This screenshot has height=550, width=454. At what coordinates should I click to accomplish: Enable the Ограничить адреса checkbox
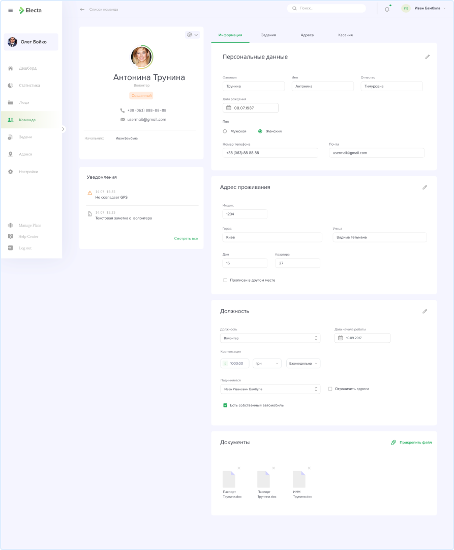pyautogui.click(x=330, y=389)
